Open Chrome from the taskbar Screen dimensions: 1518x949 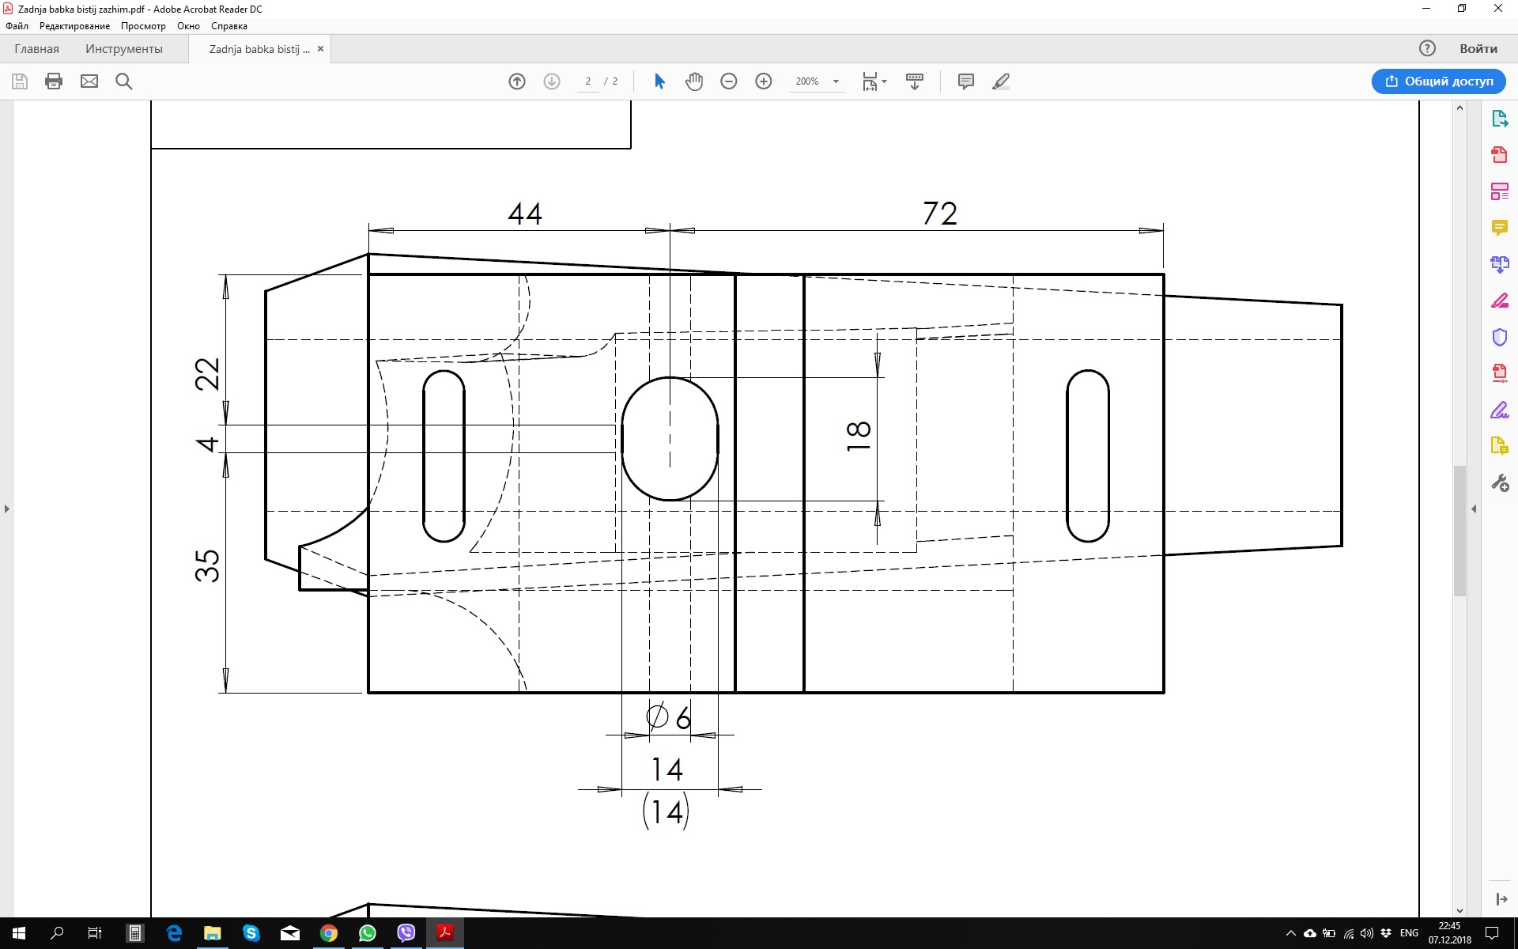coord(329,933)
